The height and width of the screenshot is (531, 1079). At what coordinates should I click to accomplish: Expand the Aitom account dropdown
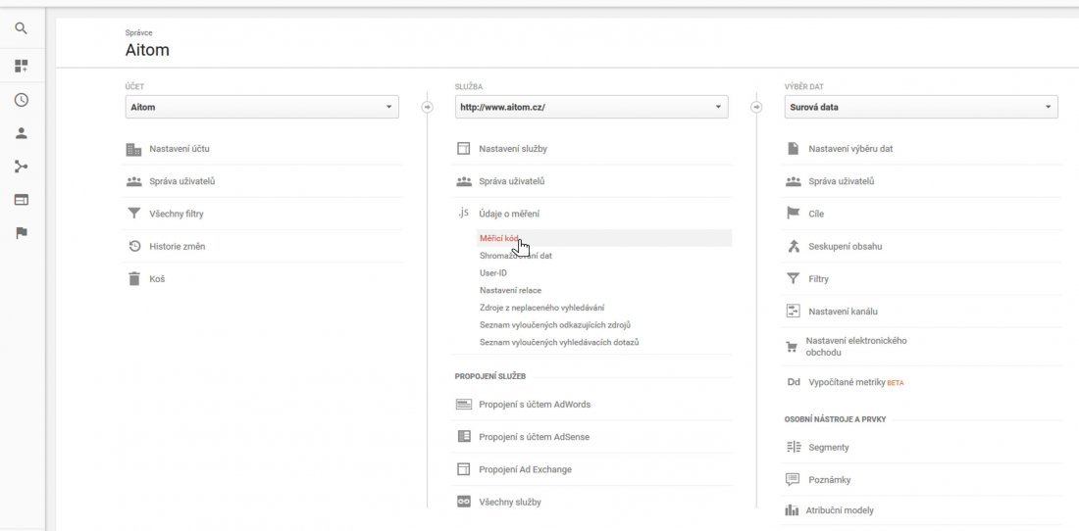(x=262, y=107)
